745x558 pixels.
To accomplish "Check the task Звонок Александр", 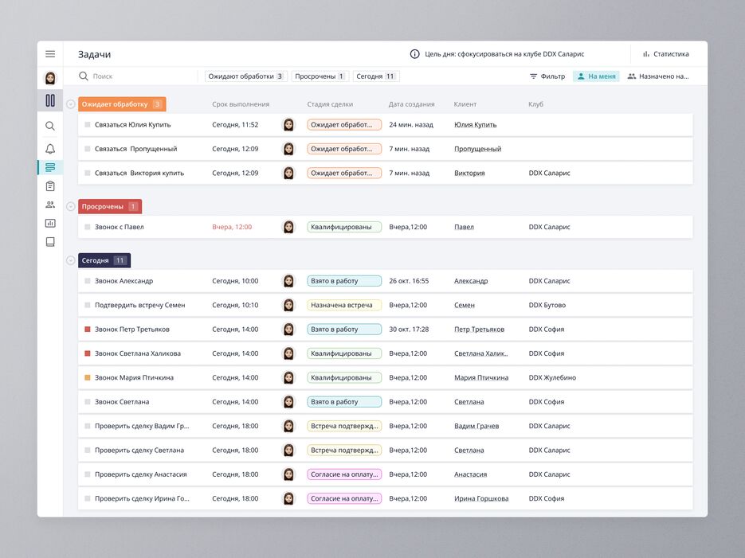I will pyautogui.click(x=88, y=281).
